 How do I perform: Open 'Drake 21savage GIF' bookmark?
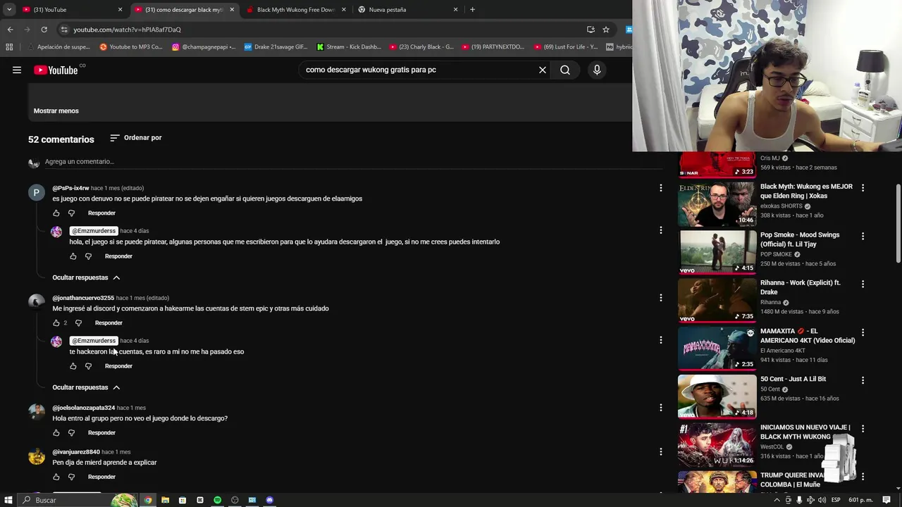coord(276,47)
